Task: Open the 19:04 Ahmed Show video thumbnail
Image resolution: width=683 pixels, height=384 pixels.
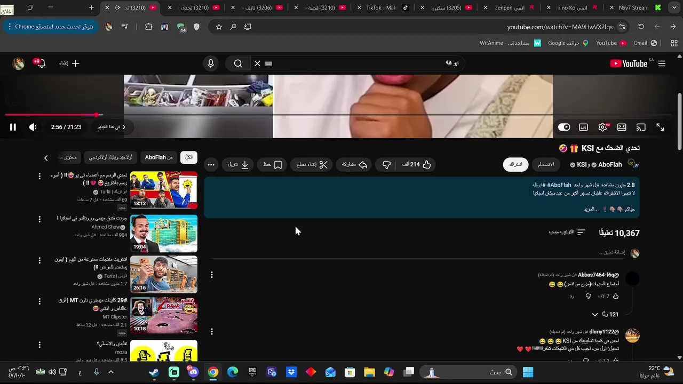Action: tap(164, 234)
